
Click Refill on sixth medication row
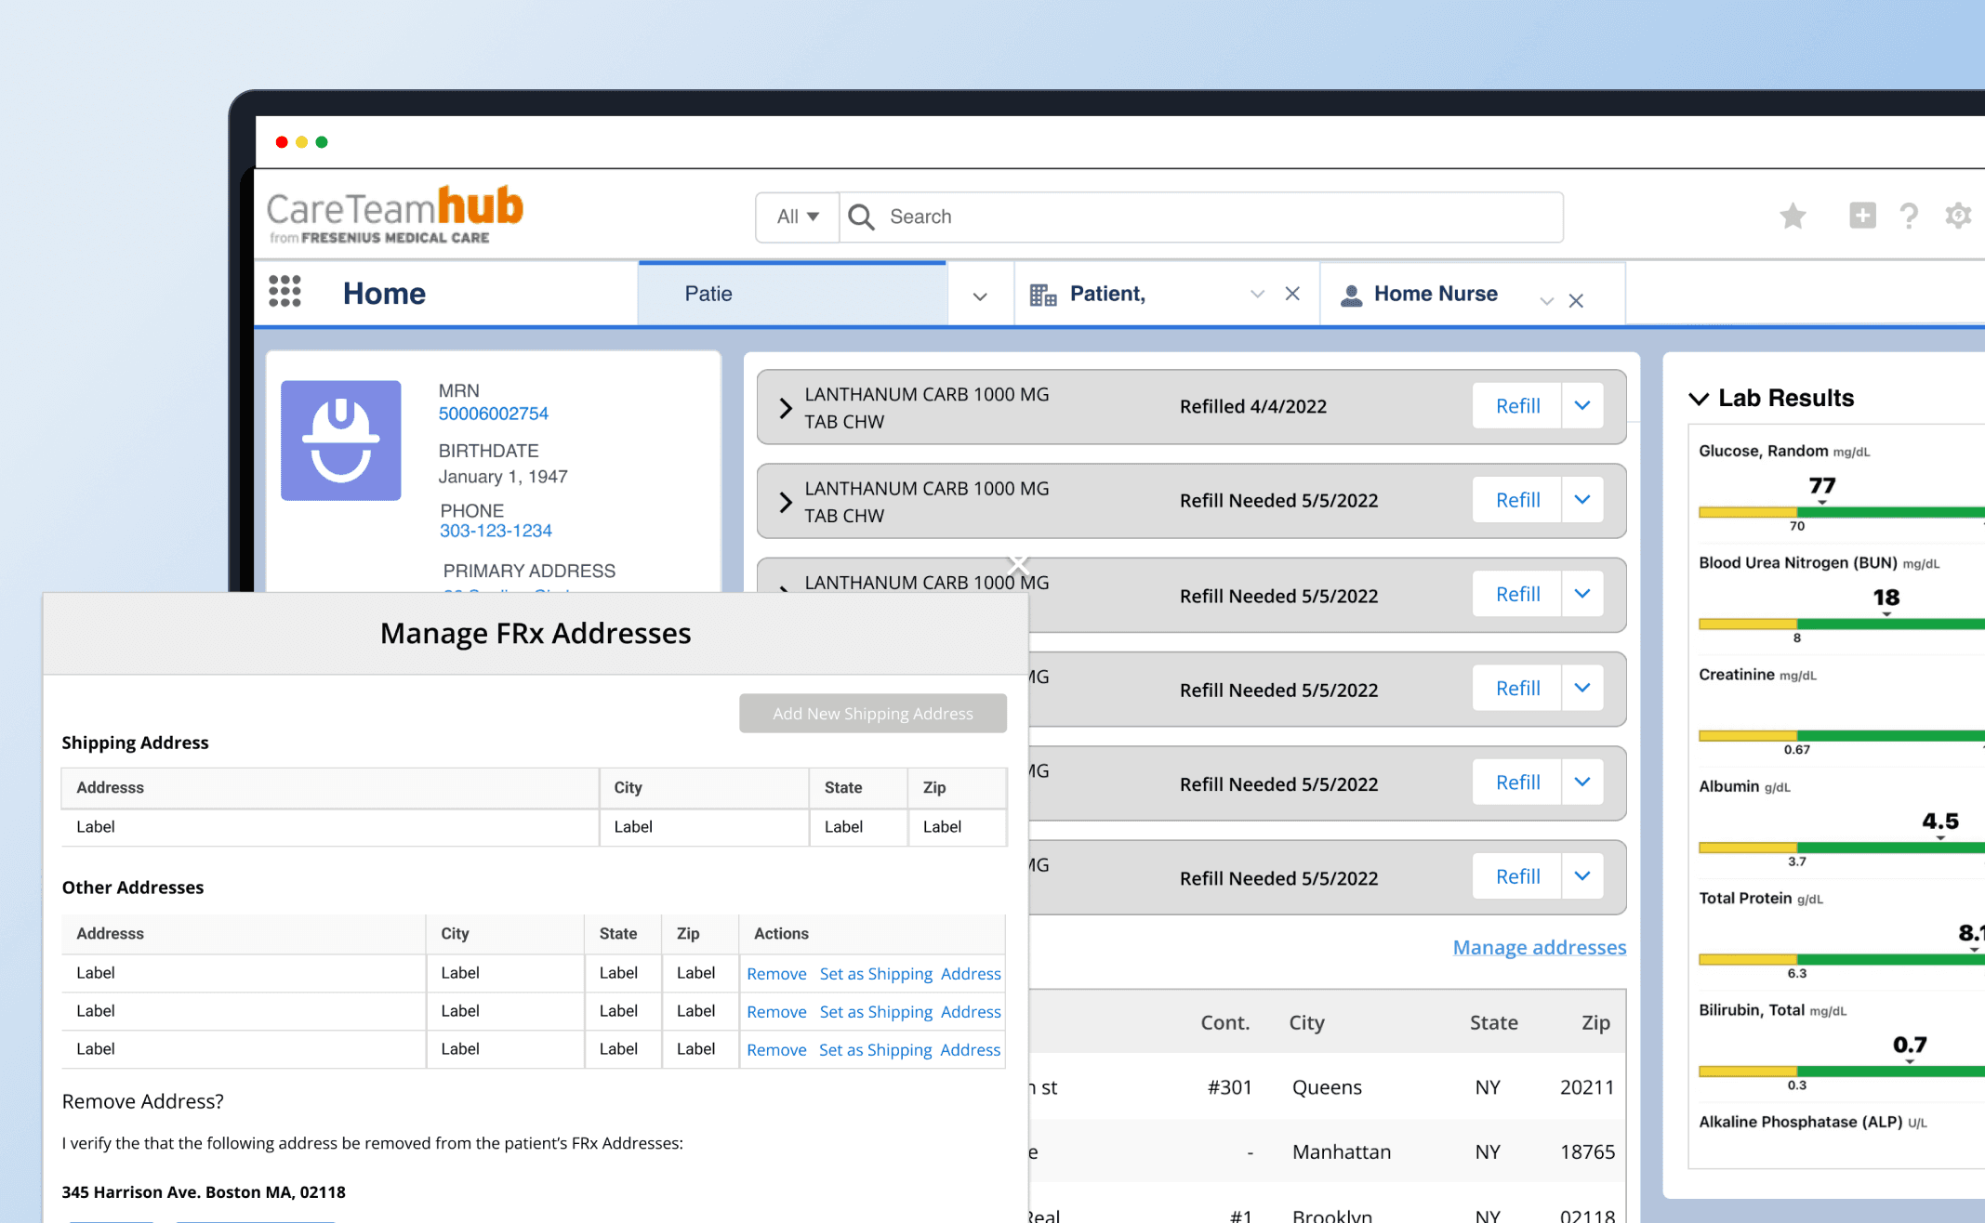click(x=1517, y=876)
